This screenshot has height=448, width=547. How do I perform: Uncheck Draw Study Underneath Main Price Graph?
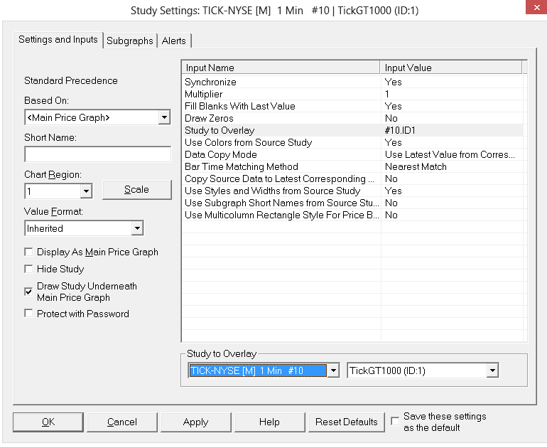tap(29, 292)
